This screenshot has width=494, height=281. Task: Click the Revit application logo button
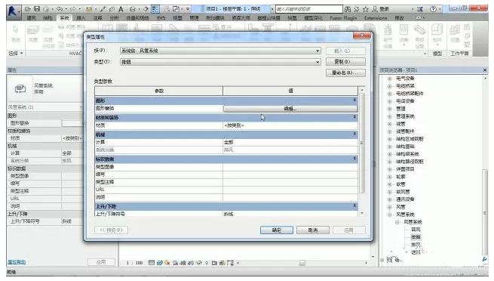14,11
